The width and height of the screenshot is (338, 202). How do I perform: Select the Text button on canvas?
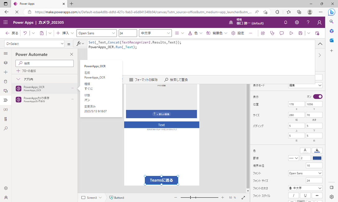pyautogui.click(x=162, y=125)
